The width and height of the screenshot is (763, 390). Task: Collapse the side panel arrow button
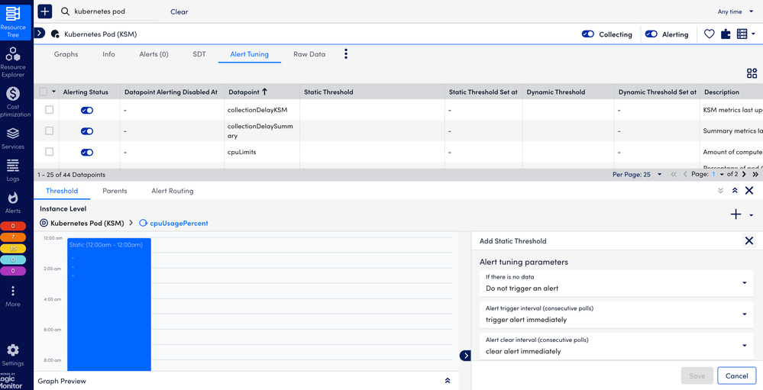(x=466, y=356)
